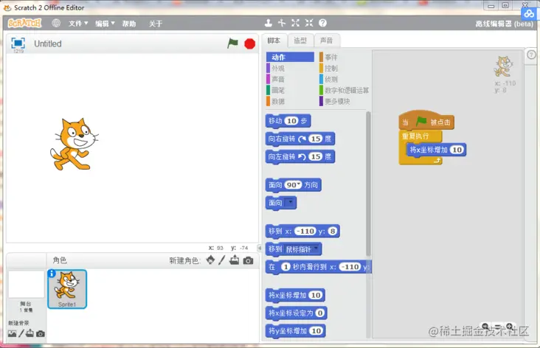Open the 帮助 menu
Screen dimensions: 540x348
129,24
